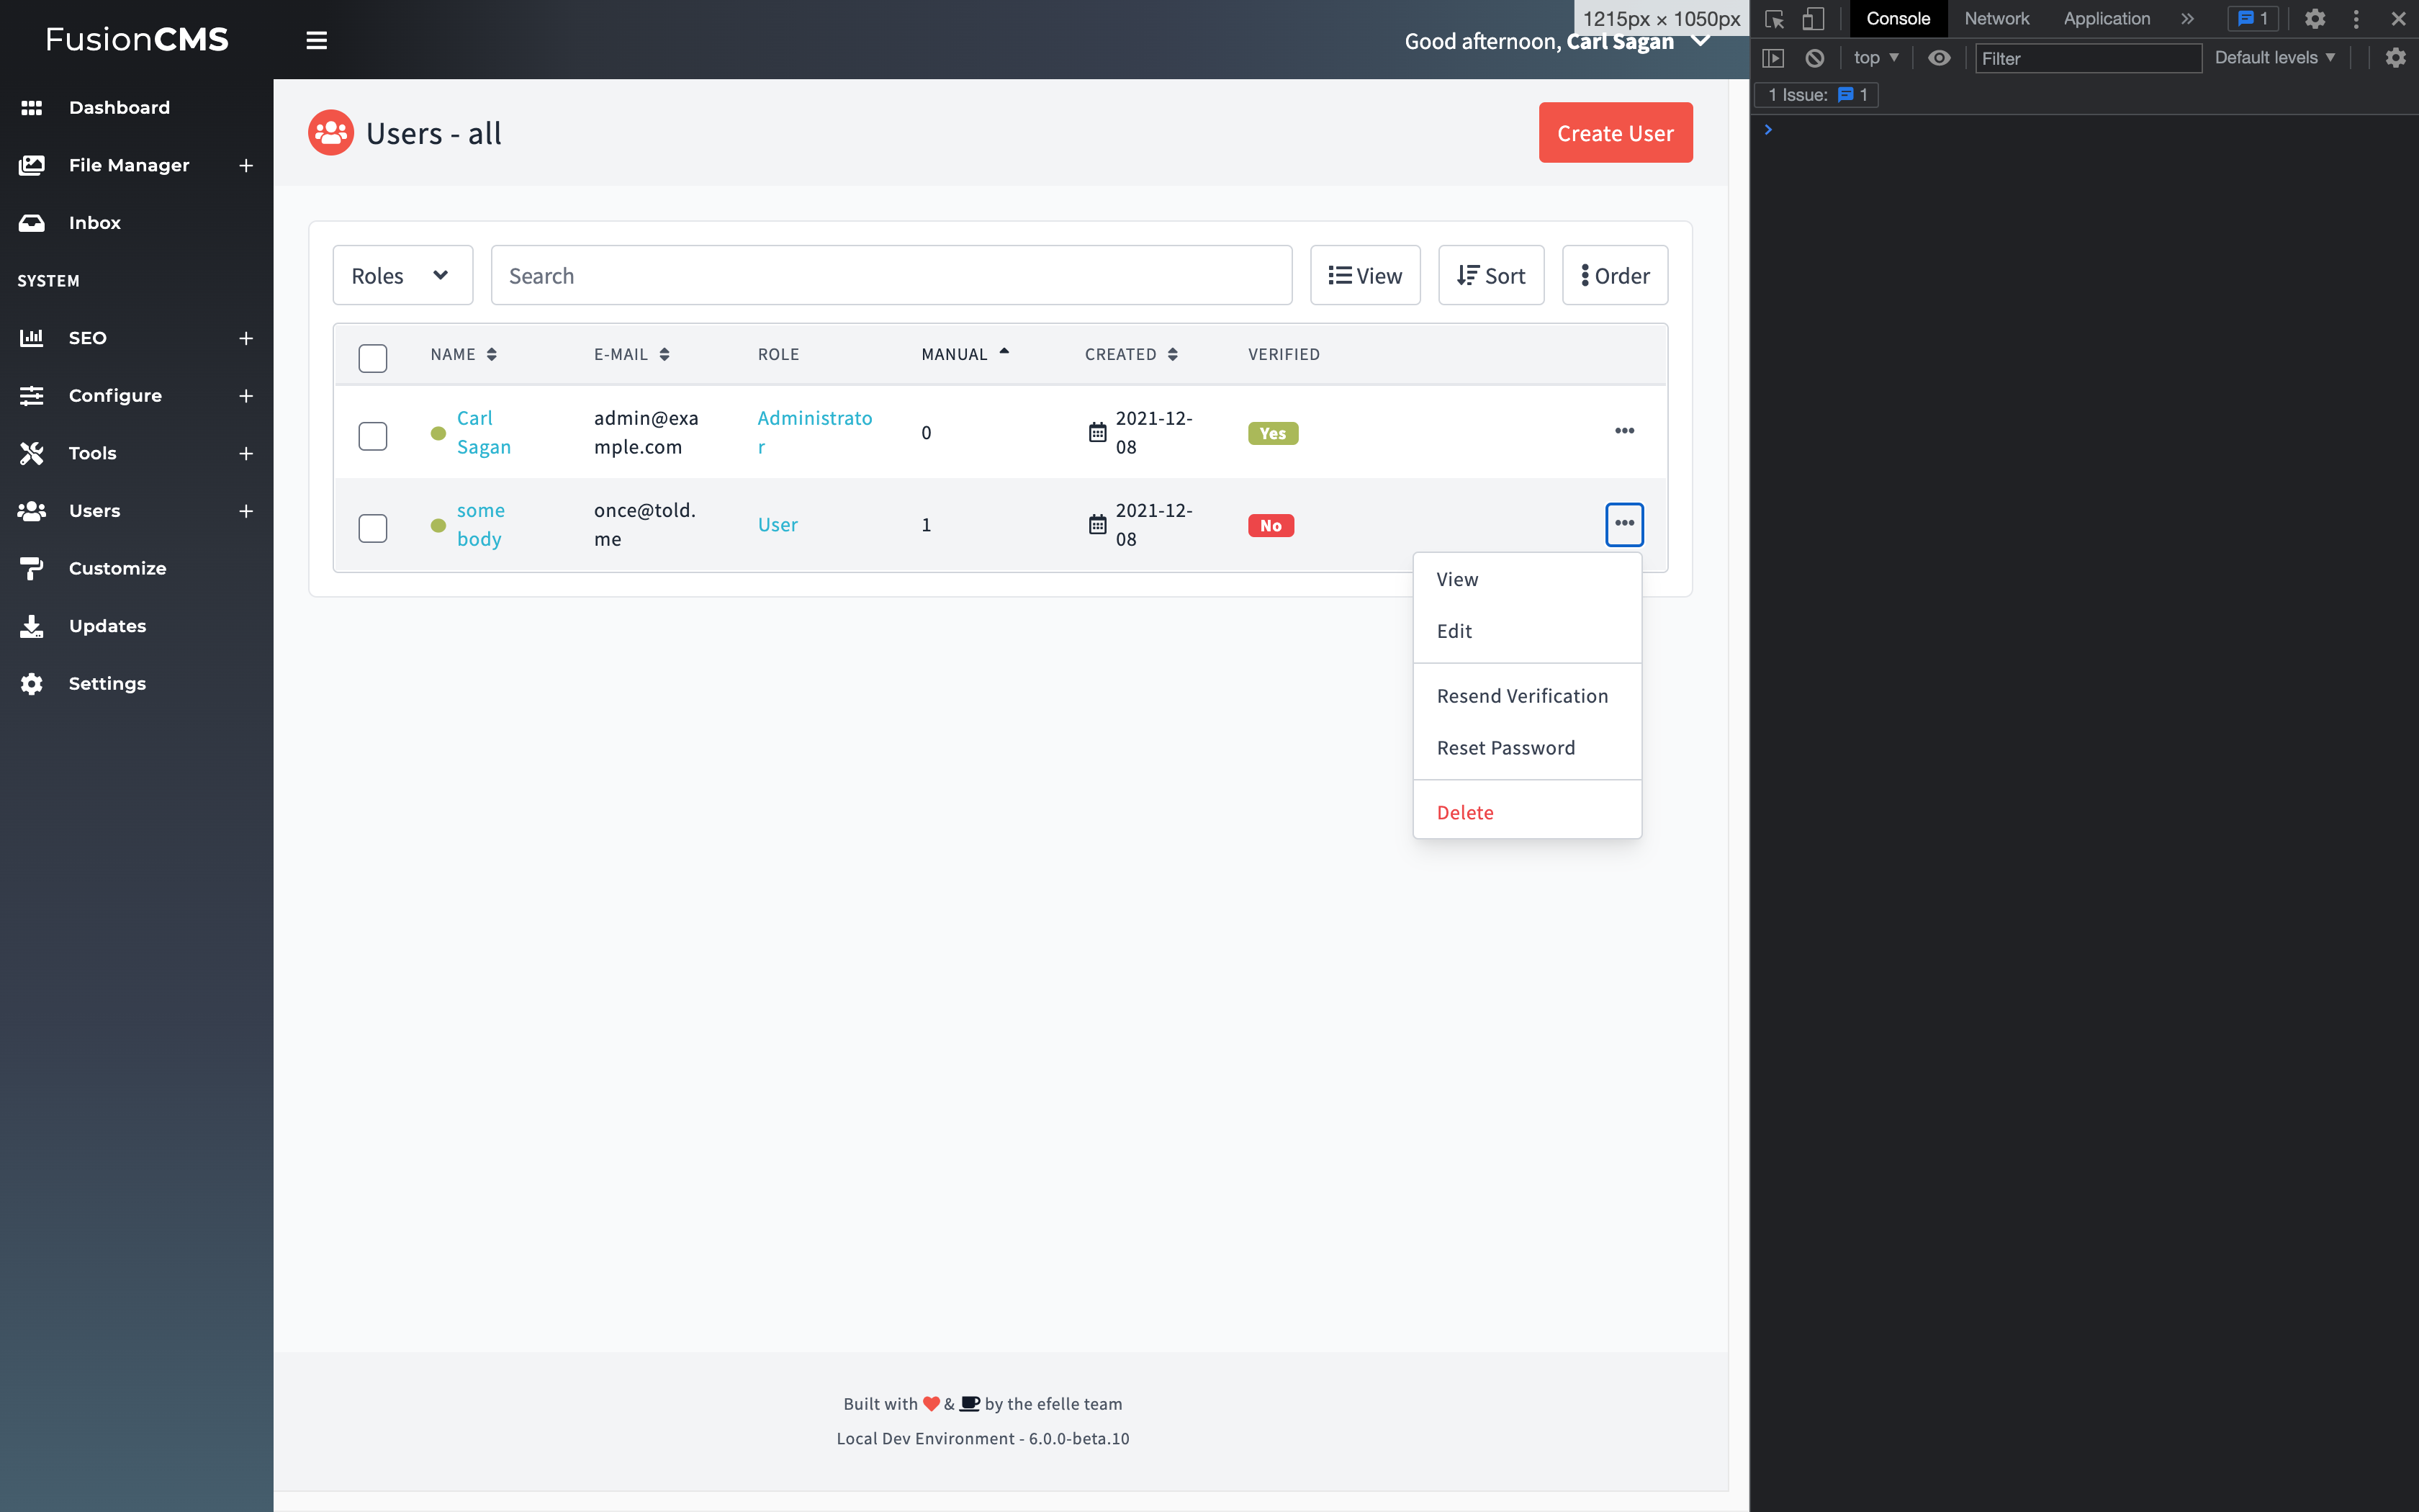
Task: Switch to the Network tab in DevTools
Action: [x=1996, y=18]
